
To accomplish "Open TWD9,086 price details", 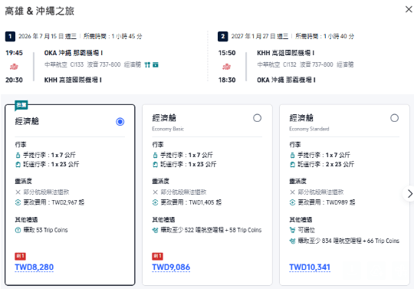I will point(171,268).
